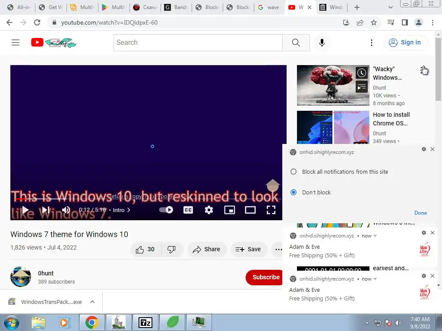The width and height of the screenshot is (442, 331).
Task: Focus the YouTube search field
Action: click(x=198, y=43)
